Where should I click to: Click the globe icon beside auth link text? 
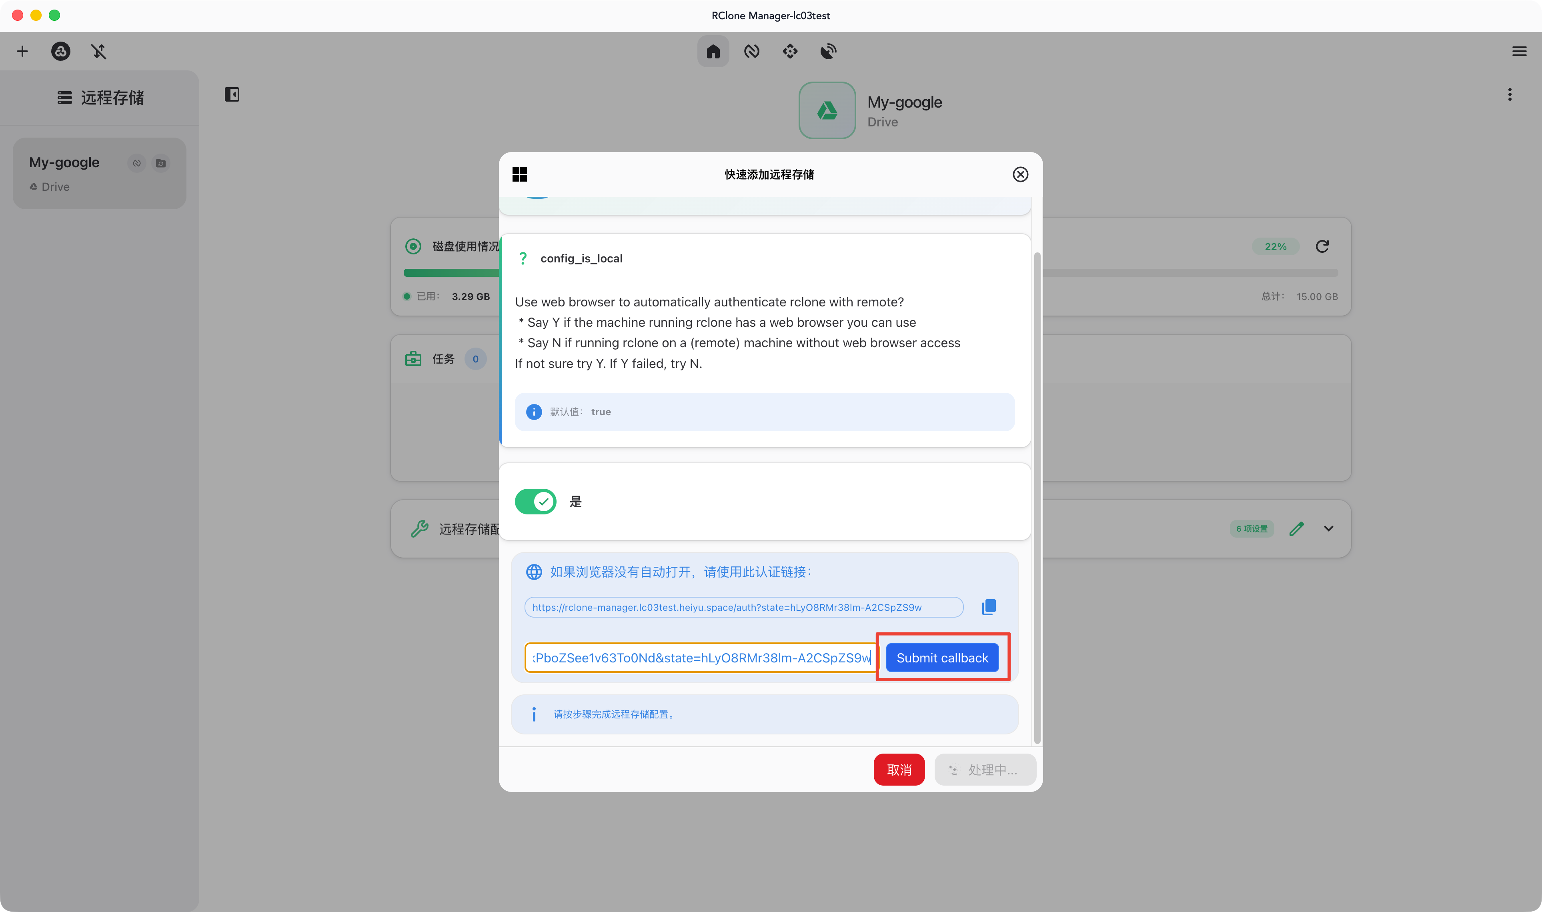tap(533, 572)
